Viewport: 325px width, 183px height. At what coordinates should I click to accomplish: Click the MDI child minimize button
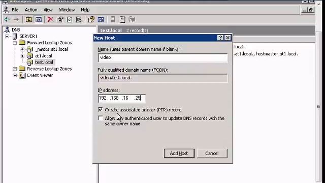(304, 10)
